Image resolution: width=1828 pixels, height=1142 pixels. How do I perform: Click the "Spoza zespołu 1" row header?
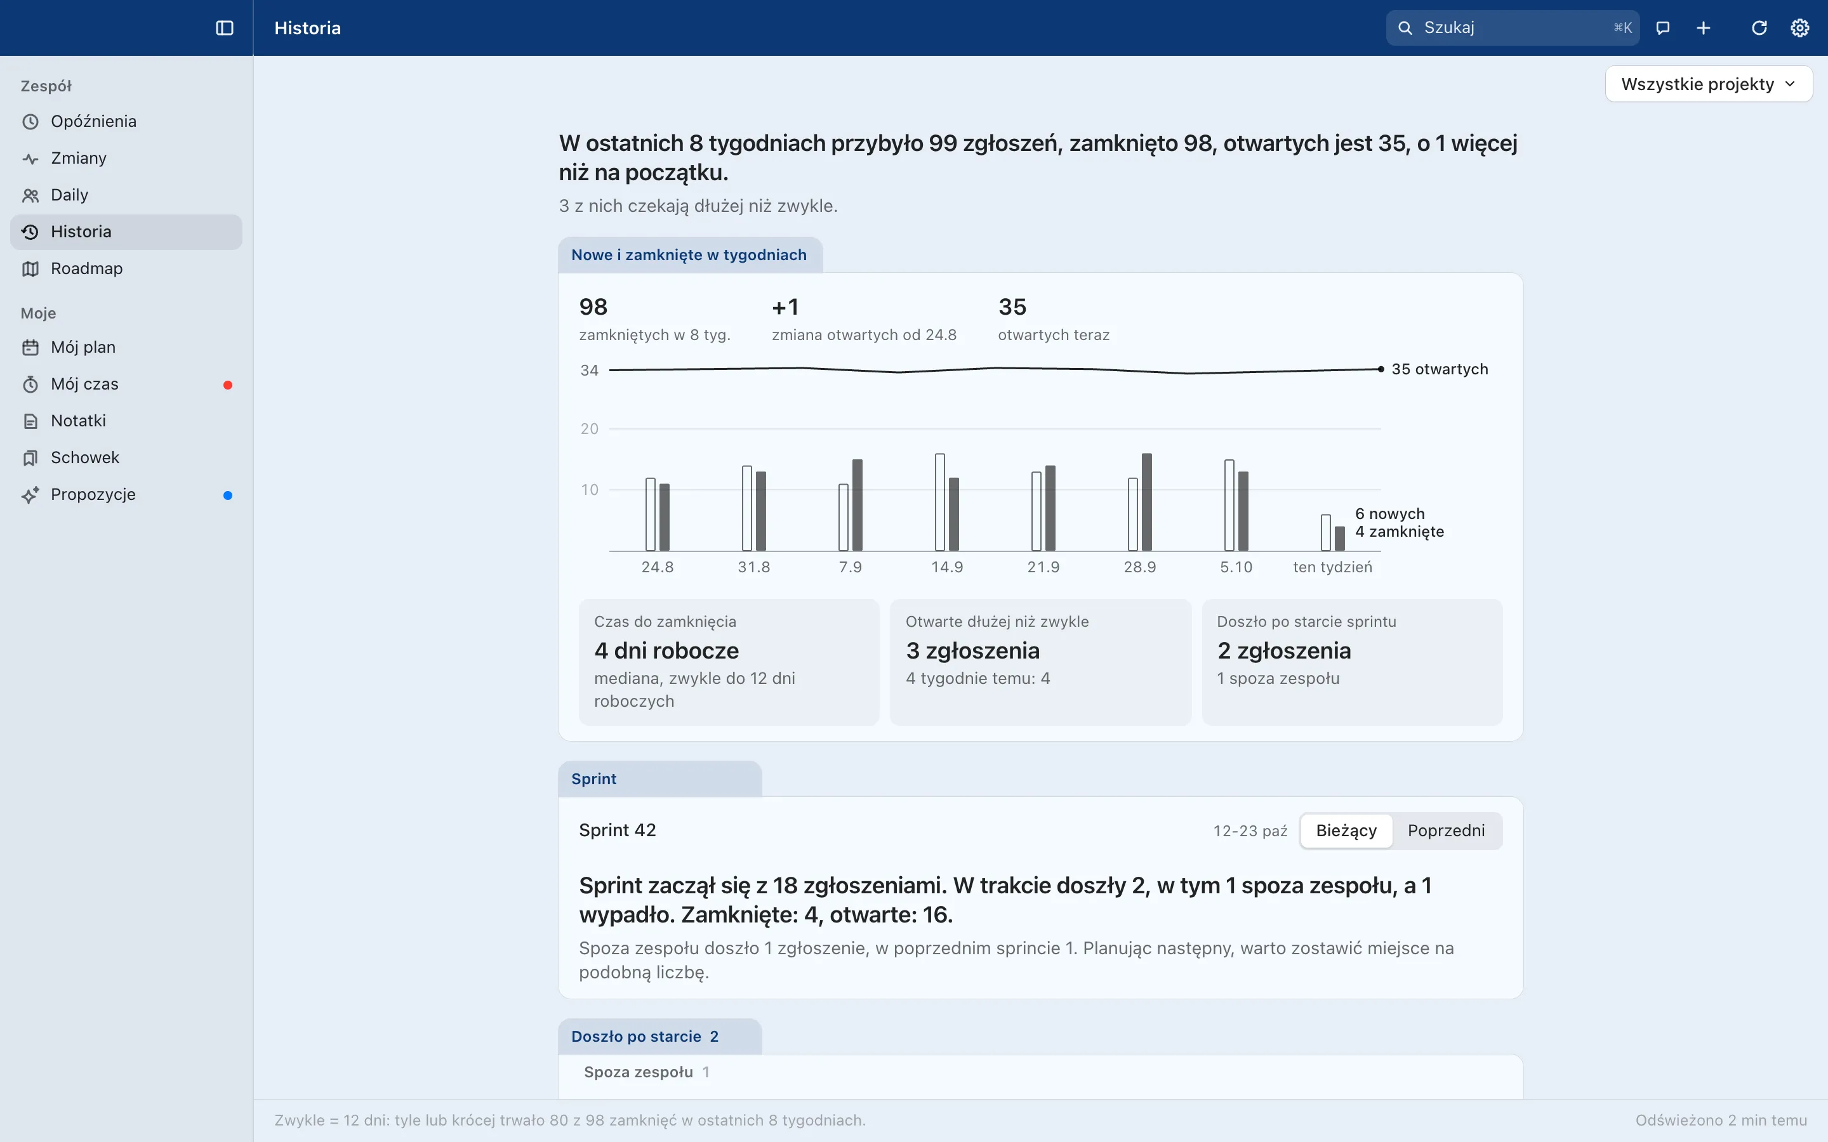[x=647, y=1072]
